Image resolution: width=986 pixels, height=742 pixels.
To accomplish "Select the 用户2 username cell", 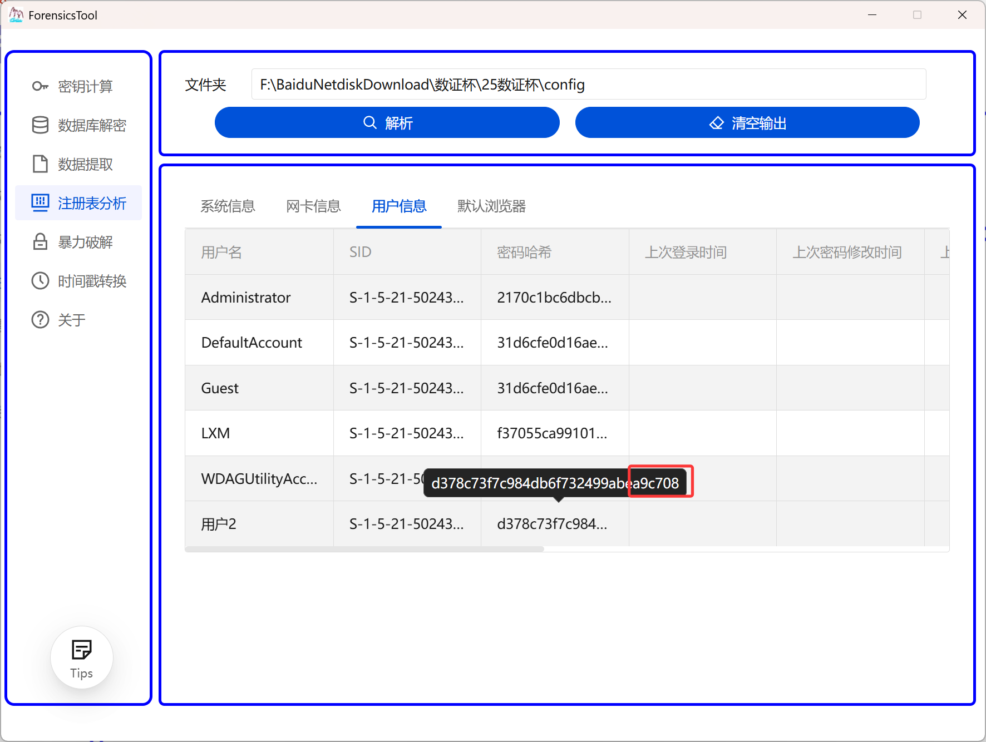I will point(259,524).
